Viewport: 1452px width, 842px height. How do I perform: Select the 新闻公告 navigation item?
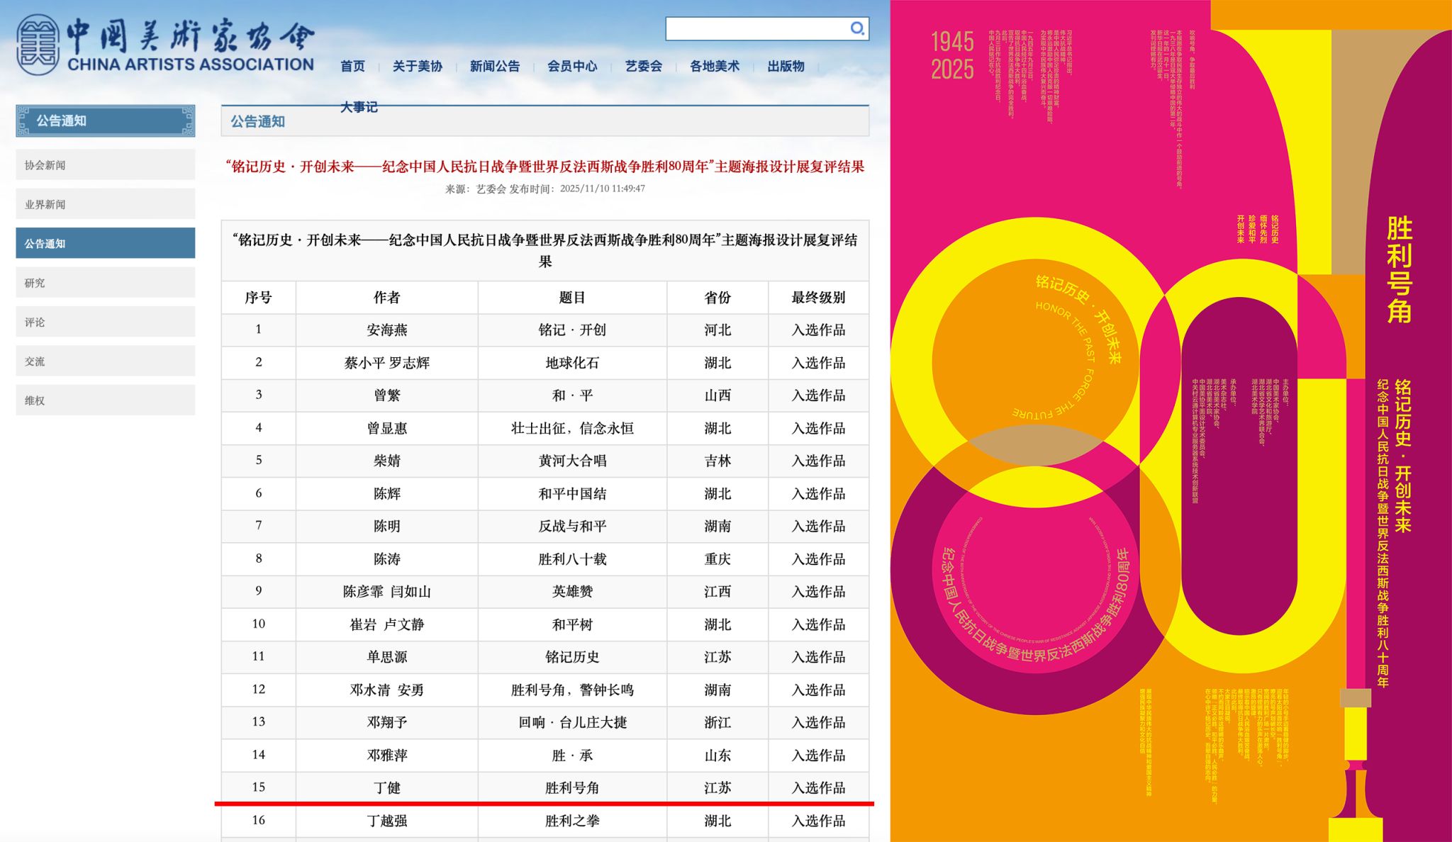point(494,66)
